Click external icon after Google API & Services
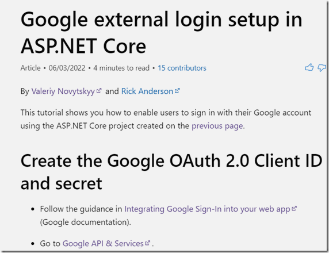This screenshot has height=253, width=329. coord(148,243)
